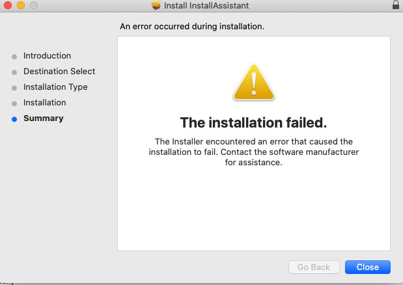403x285 pixels.
Task: Choose the Destination Select step label
Action: pyautogui.click(x=59, y=71)
